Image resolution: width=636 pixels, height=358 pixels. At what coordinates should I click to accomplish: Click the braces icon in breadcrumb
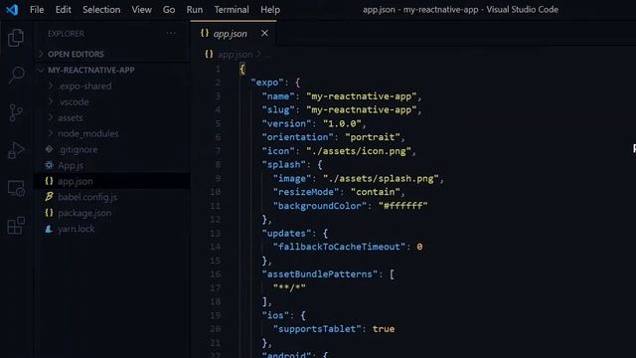pyautogui.click(x=209, y=54)
